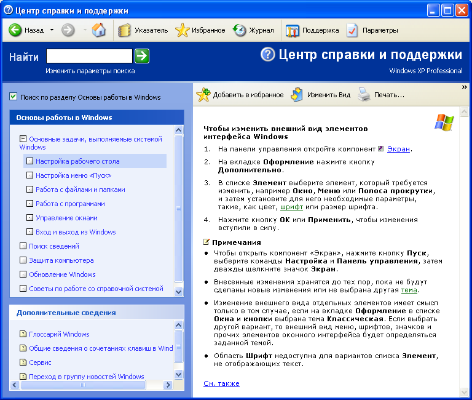Click Центр справки и поддержки banner icon
The image size is (472, 400).
[x=267, y=54]
